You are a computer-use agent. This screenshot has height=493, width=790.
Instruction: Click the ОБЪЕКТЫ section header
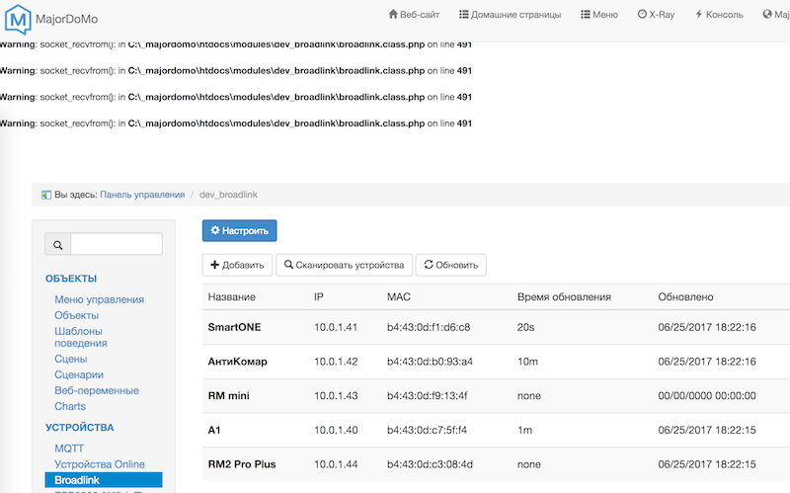[x=71, y=279]
